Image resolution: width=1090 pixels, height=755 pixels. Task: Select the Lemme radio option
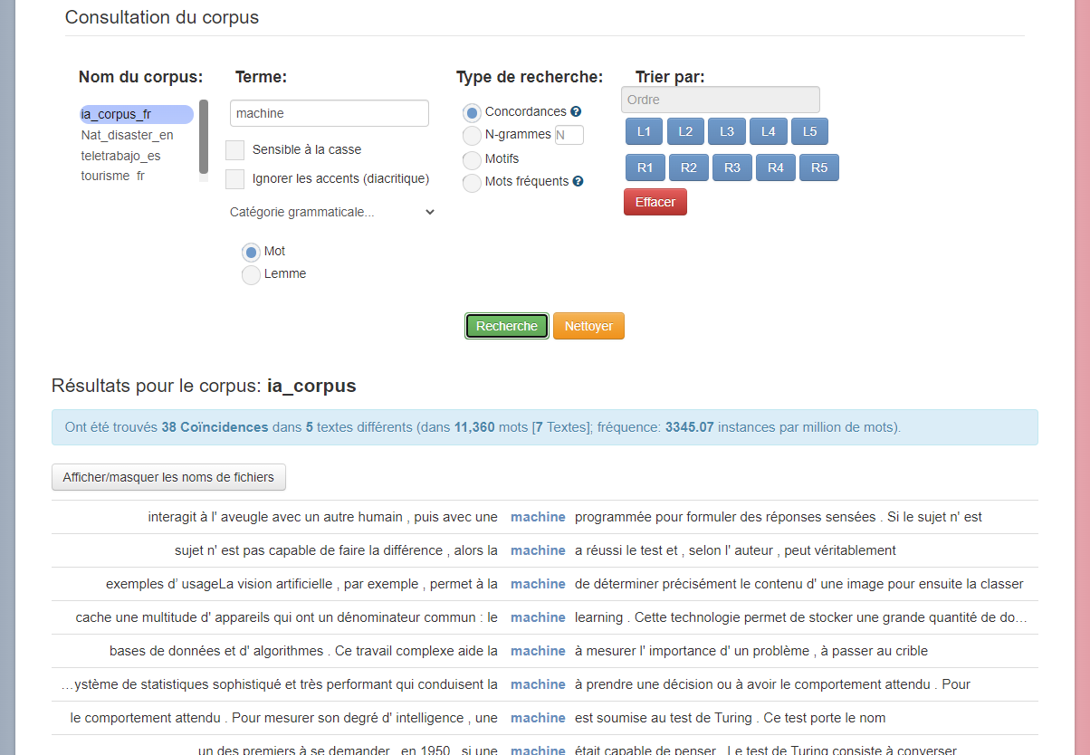pyautogui.click(x=251, y=274)
